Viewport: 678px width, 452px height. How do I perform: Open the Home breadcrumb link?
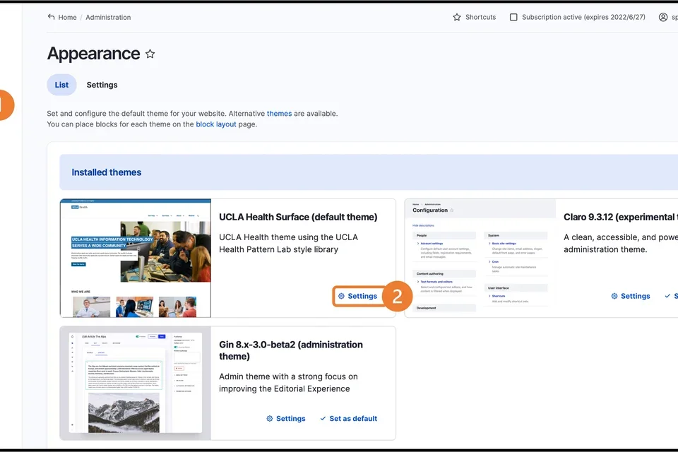68,17
